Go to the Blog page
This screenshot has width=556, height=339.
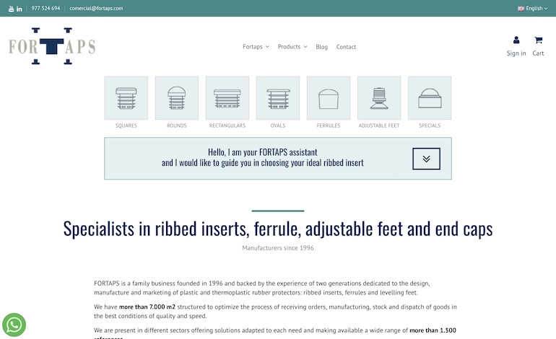(322, 47)
